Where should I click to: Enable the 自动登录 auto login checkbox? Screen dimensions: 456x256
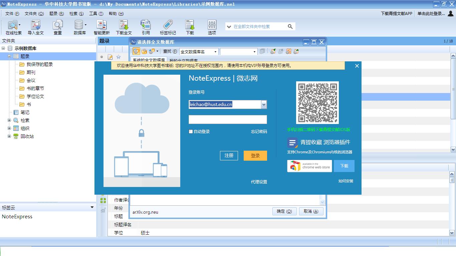(191, 131)
